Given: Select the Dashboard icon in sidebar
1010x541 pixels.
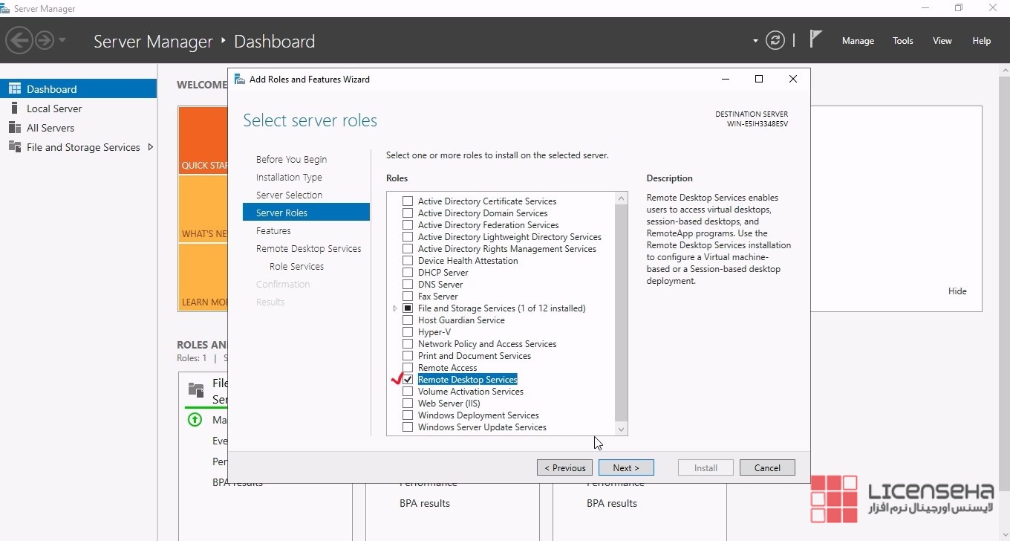Looking at the screenshot, I should 14,88.
